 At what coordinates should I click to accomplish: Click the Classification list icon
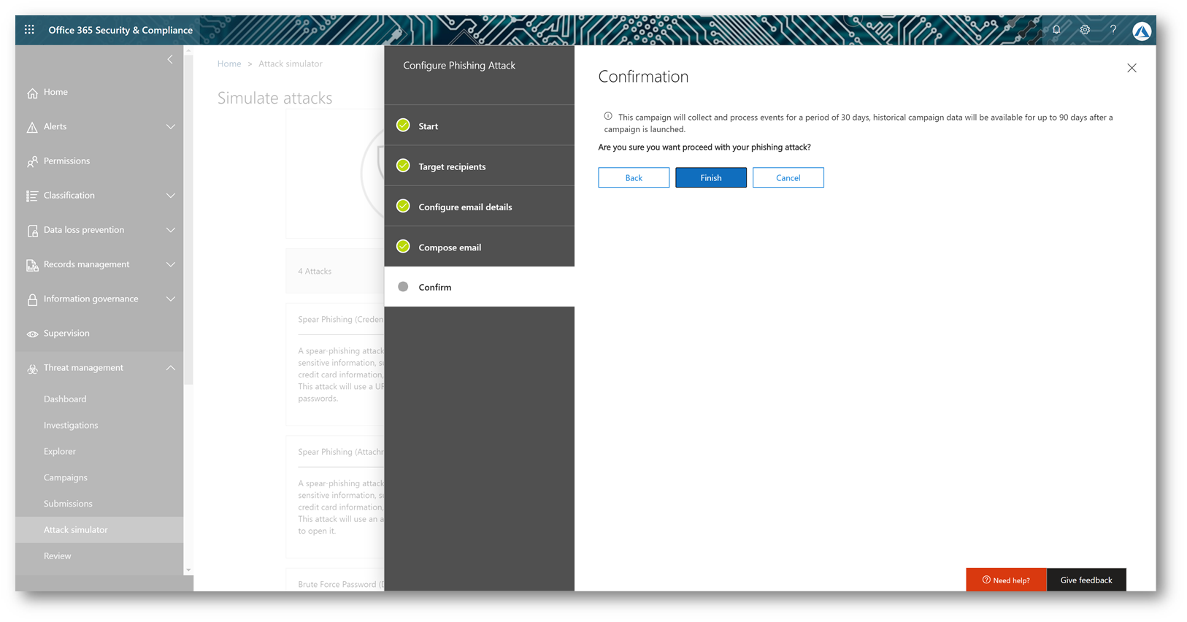pos(32,196)
